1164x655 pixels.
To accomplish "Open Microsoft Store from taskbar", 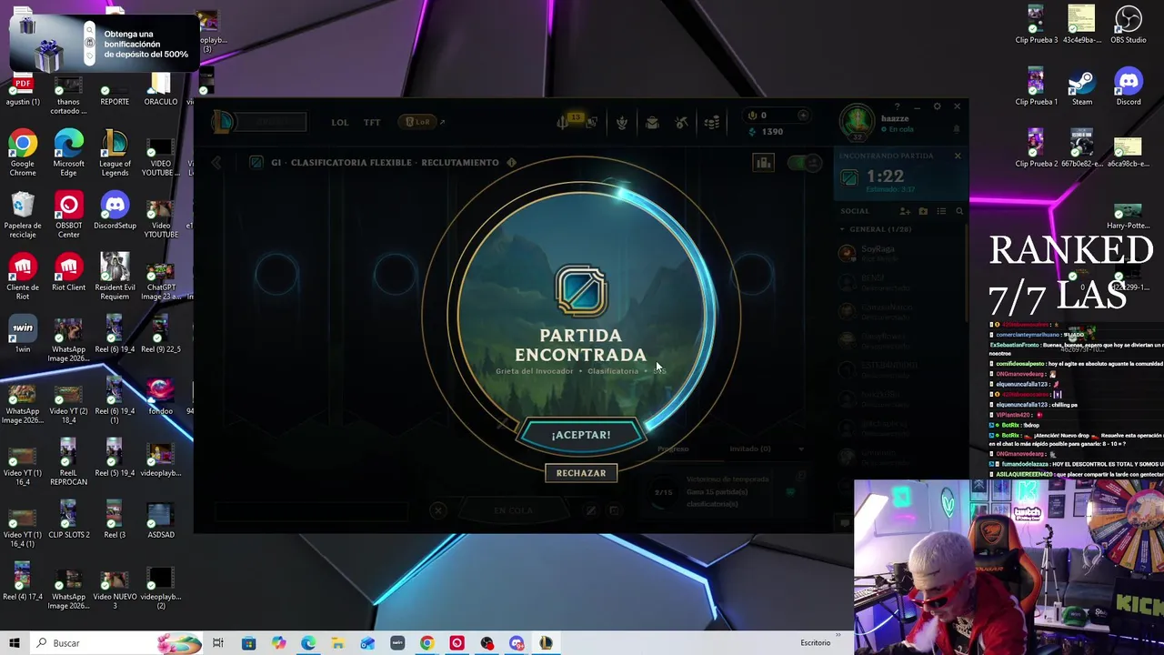I will [248, 643].
